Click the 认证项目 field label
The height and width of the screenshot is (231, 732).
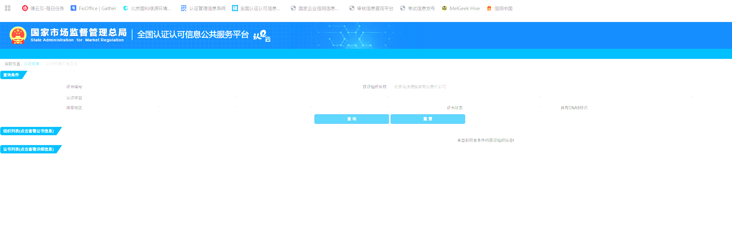point(75,98)
